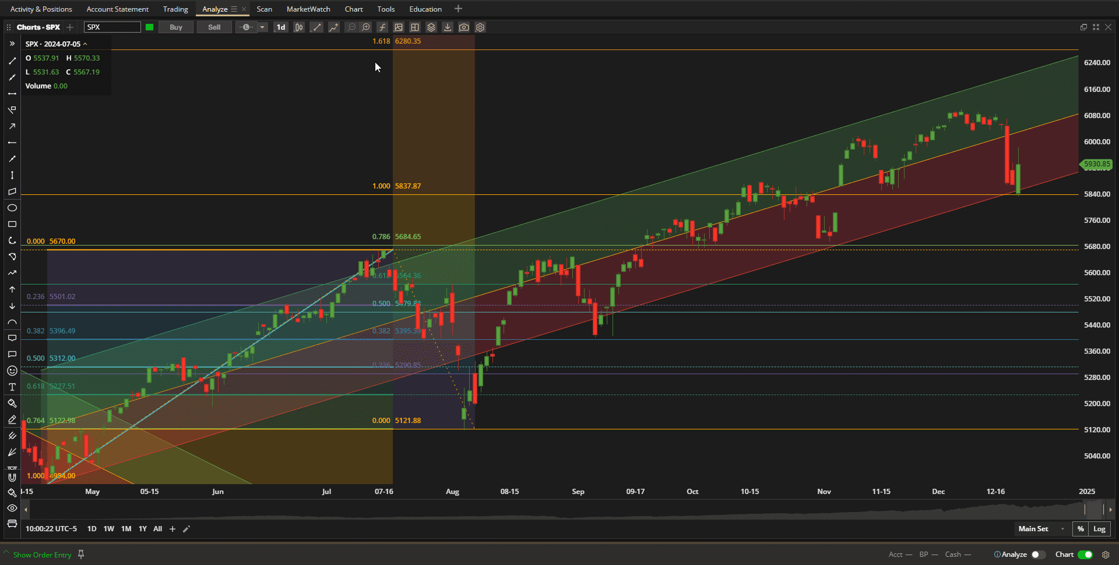Toggle Log scale button
Image resolution: width=1119 pixels, height=565 pixels.
coord(1099,529)
